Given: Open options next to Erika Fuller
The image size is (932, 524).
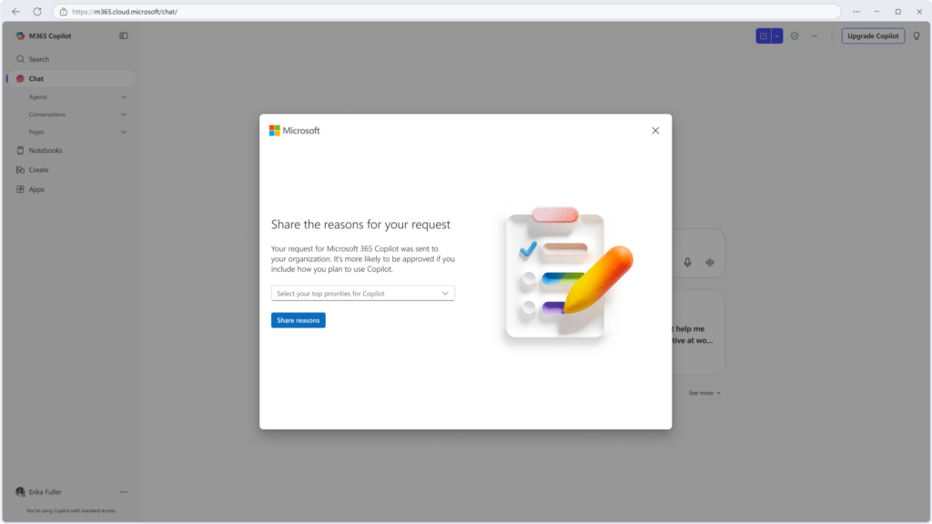Looking at the screenshot, I should tap(123, 491).
